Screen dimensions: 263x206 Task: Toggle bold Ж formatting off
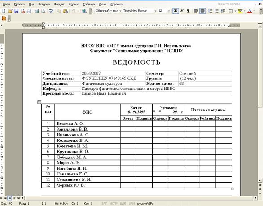(x=175, y=11)
